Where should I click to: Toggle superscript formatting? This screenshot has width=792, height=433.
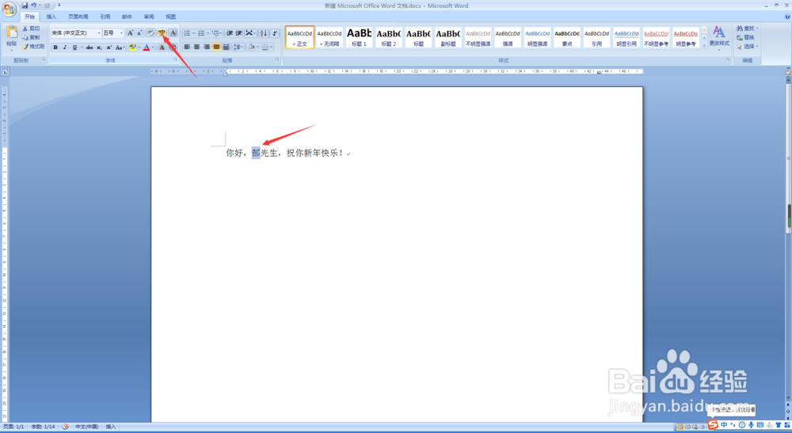point(109,47)
